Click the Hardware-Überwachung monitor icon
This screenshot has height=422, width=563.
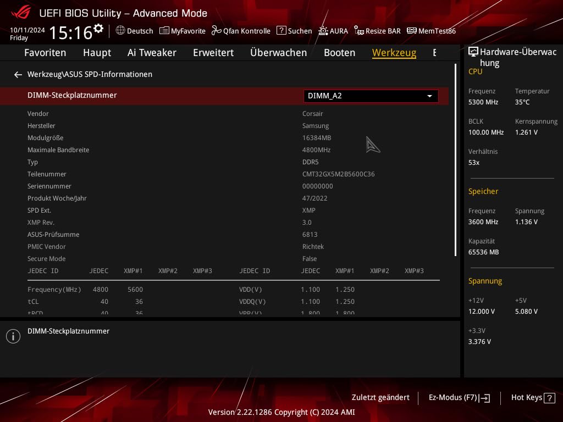(473, 52)
